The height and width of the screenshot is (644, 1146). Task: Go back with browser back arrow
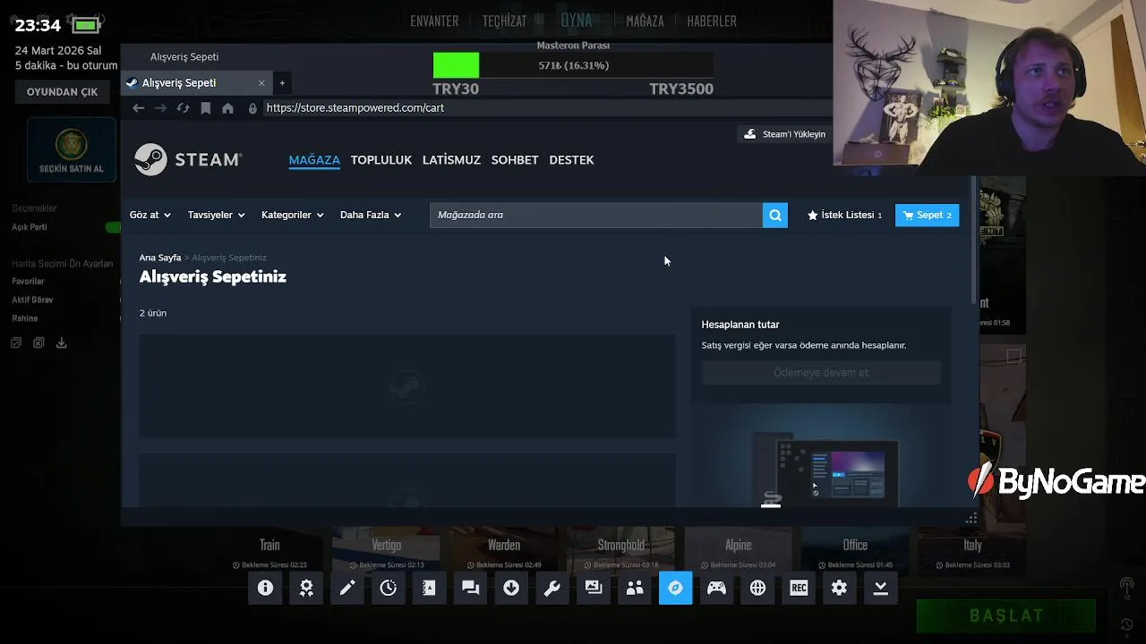(x=138, y=107)
